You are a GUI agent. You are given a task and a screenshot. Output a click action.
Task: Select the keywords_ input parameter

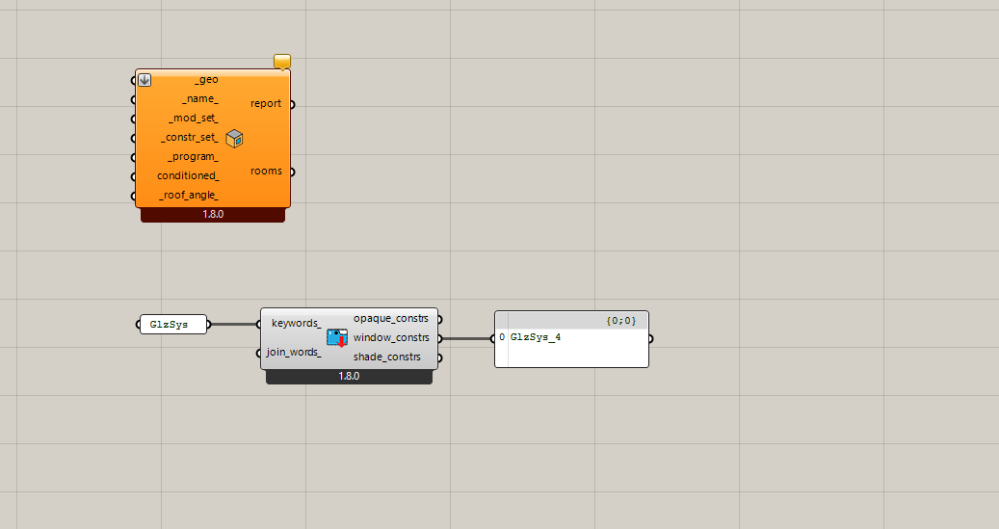pyautogui.click(x=297, y=323)
